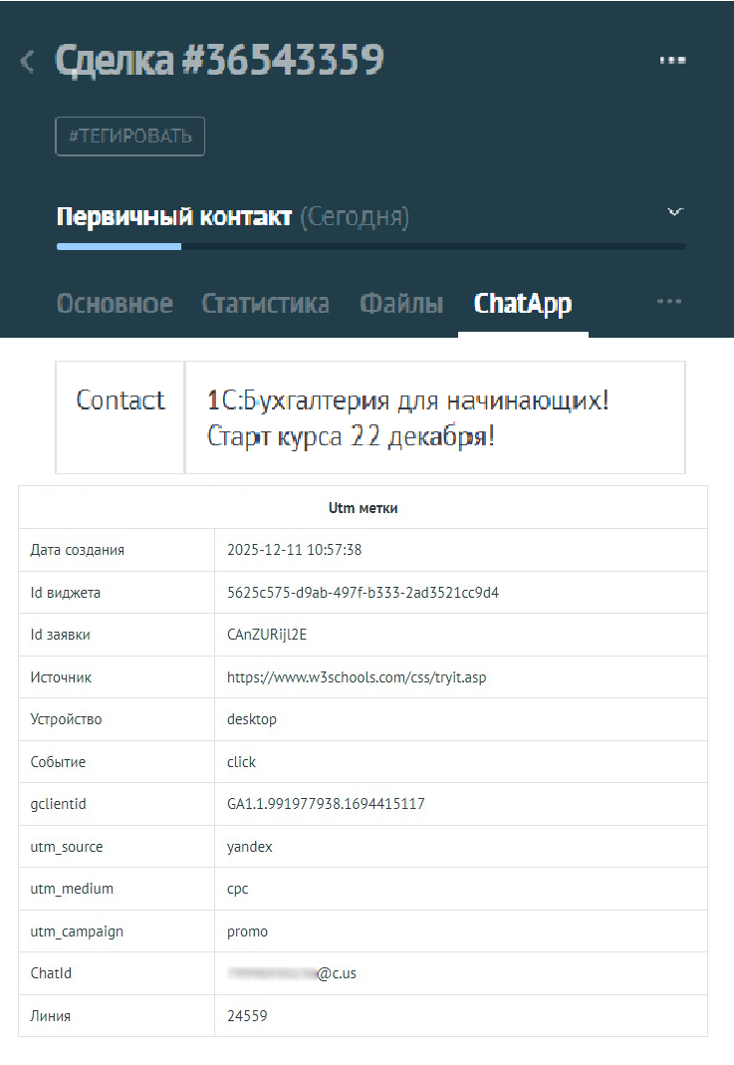Image resolution: width=734 pixels, height=1065 pixels.
Task: Expand the Первичный контакт stage dropdown
Action: (675, 212)
